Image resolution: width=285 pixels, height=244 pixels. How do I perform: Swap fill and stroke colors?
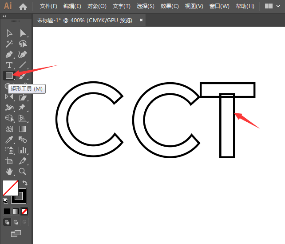[x=25, y=183]
